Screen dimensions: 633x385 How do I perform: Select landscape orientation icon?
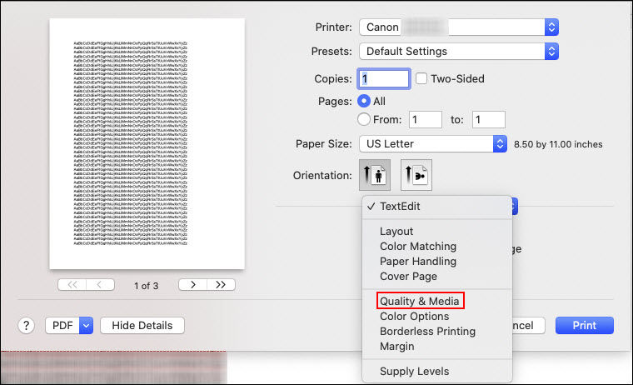(416, 176)
